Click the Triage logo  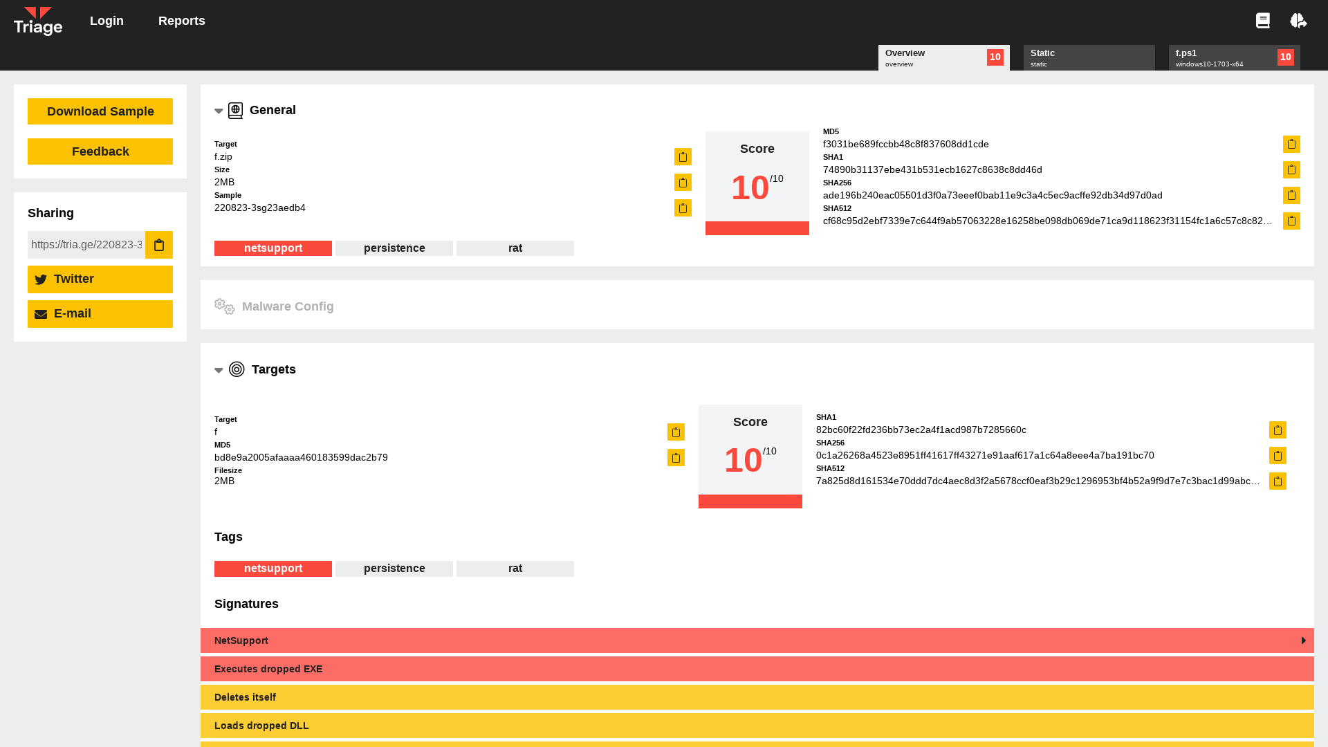click(38, 21)
